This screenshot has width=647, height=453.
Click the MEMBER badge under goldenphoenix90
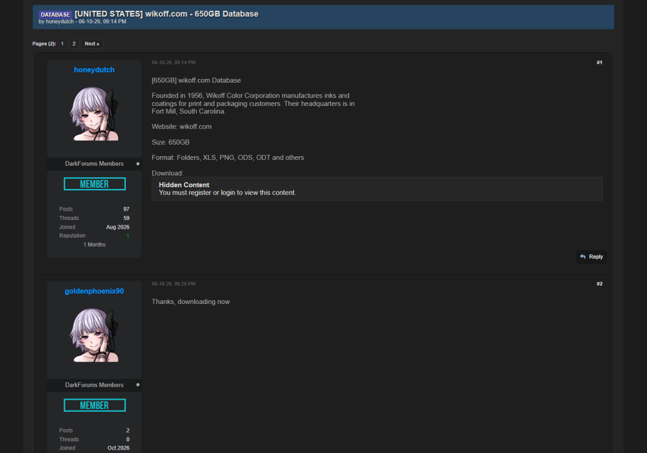tap(95, 405)
